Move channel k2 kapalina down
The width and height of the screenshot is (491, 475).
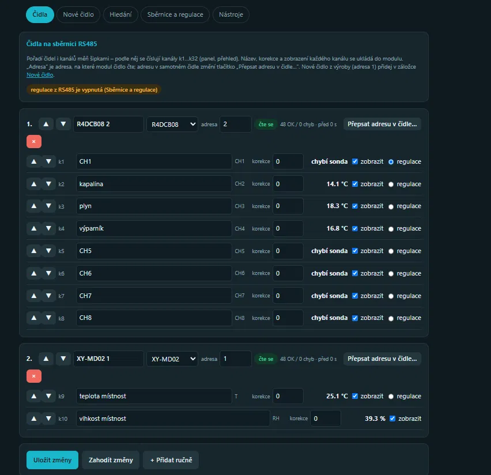coord(48,184)
